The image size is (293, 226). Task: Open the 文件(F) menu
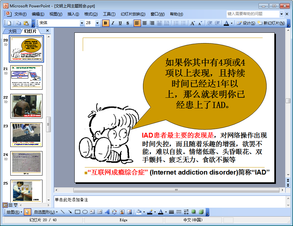point(20,14)
